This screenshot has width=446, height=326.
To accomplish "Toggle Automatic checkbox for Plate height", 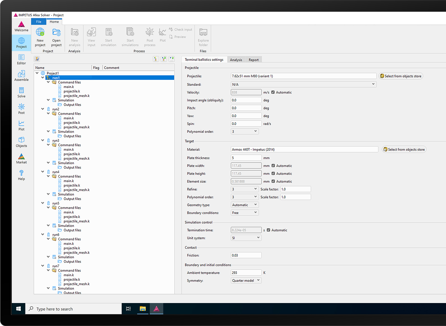I will coord(273,173).
